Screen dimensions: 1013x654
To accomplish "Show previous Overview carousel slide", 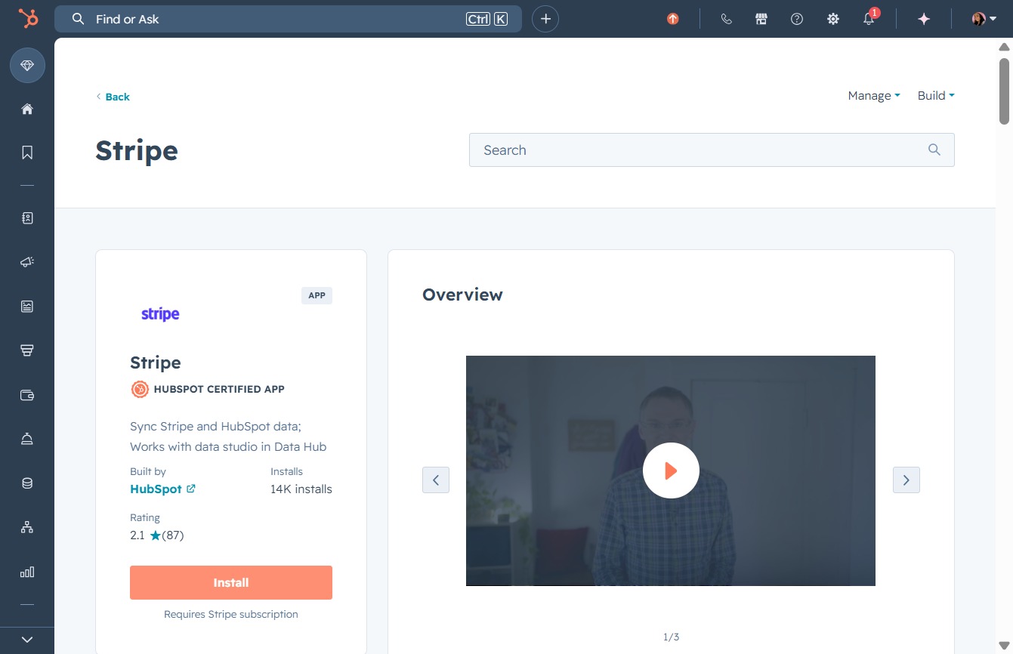I will click(436, 480).
